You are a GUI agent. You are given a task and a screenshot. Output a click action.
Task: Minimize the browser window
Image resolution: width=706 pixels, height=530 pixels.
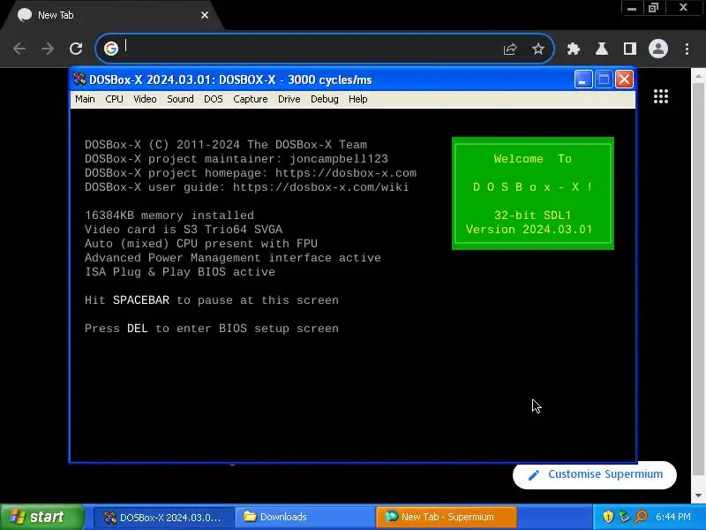click(632, 8)
